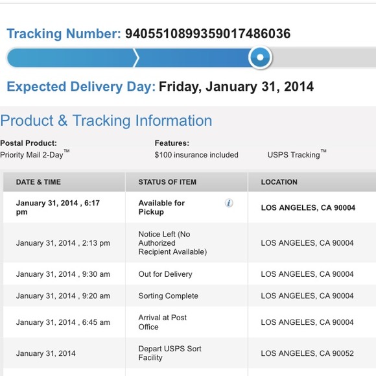Click the info icon beside Available for Pickup

click(229, 203)
